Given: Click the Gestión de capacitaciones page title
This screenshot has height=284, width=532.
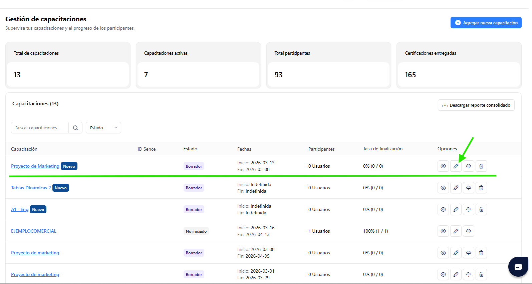Looking at the screenshot, I should (46, 19).
